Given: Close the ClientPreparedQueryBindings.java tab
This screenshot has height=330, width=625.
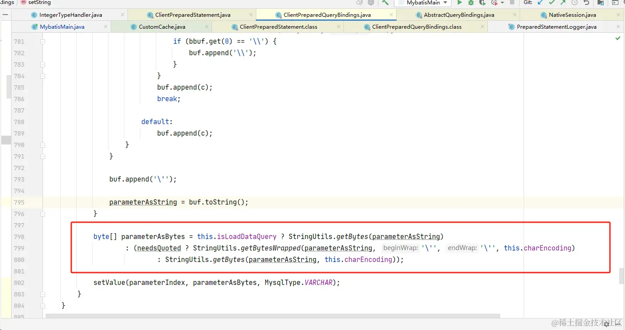Looking at the screenshot, I should pos(391,15).
